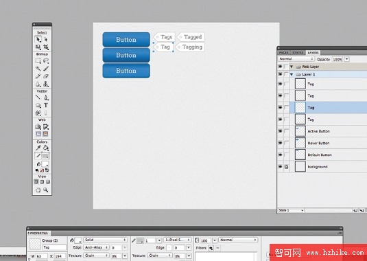The width and height of the screenshot is (367, 261).
Task: Select the Hand tool
Action: [38, 190]
